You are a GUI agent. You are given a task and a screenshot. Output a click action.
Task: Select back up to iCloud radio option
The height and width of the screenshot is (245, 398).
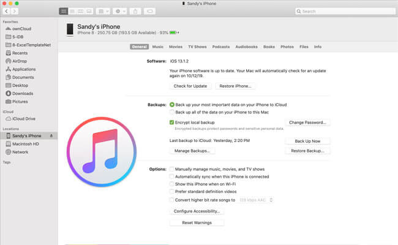coord(172,105)
